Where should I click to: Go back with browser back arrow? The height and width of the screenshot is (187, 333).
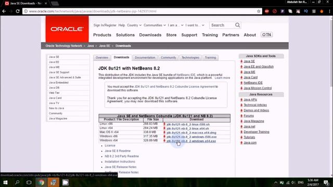(x=4, y=11)
